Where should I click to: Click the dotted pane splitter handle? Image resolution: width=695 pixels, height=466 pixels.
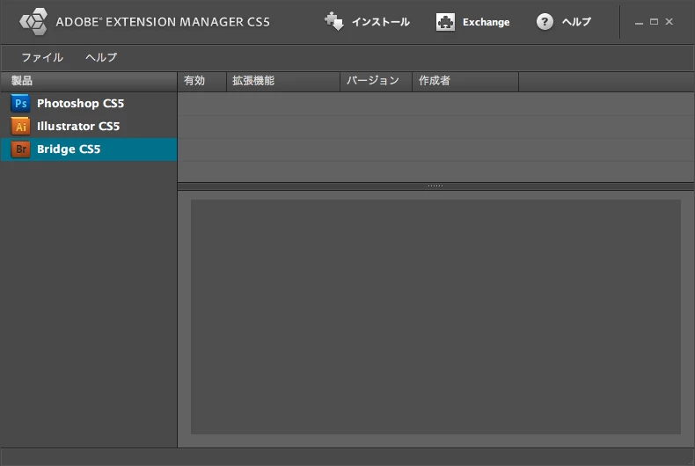(x=435, y=186)
